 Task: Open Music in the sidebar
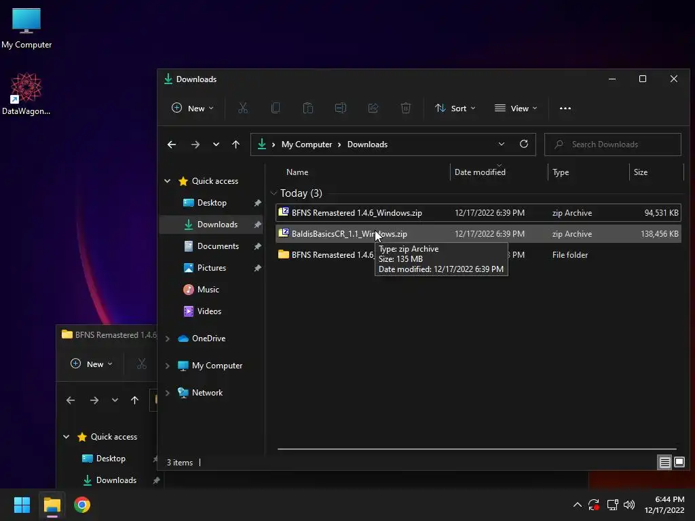coord(208,289)
